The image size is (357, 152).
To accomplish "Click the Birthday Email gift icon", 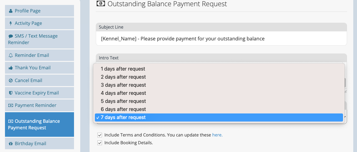I will click(x=11, y=144).
